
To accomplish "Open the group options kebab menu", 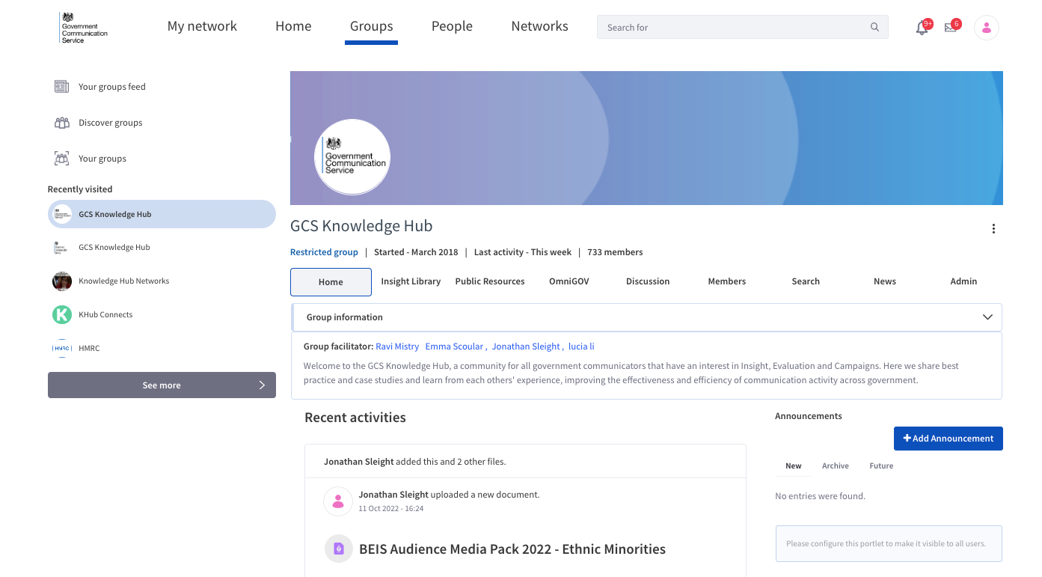I will [x=993, y=228].
